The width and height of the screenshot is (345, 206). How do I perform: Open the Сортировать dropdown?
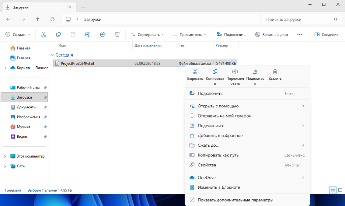pos(147,35)
